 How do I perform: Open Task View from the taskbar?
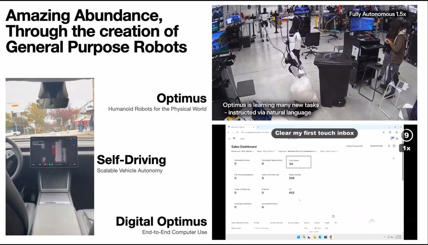(x=309, y=237)
